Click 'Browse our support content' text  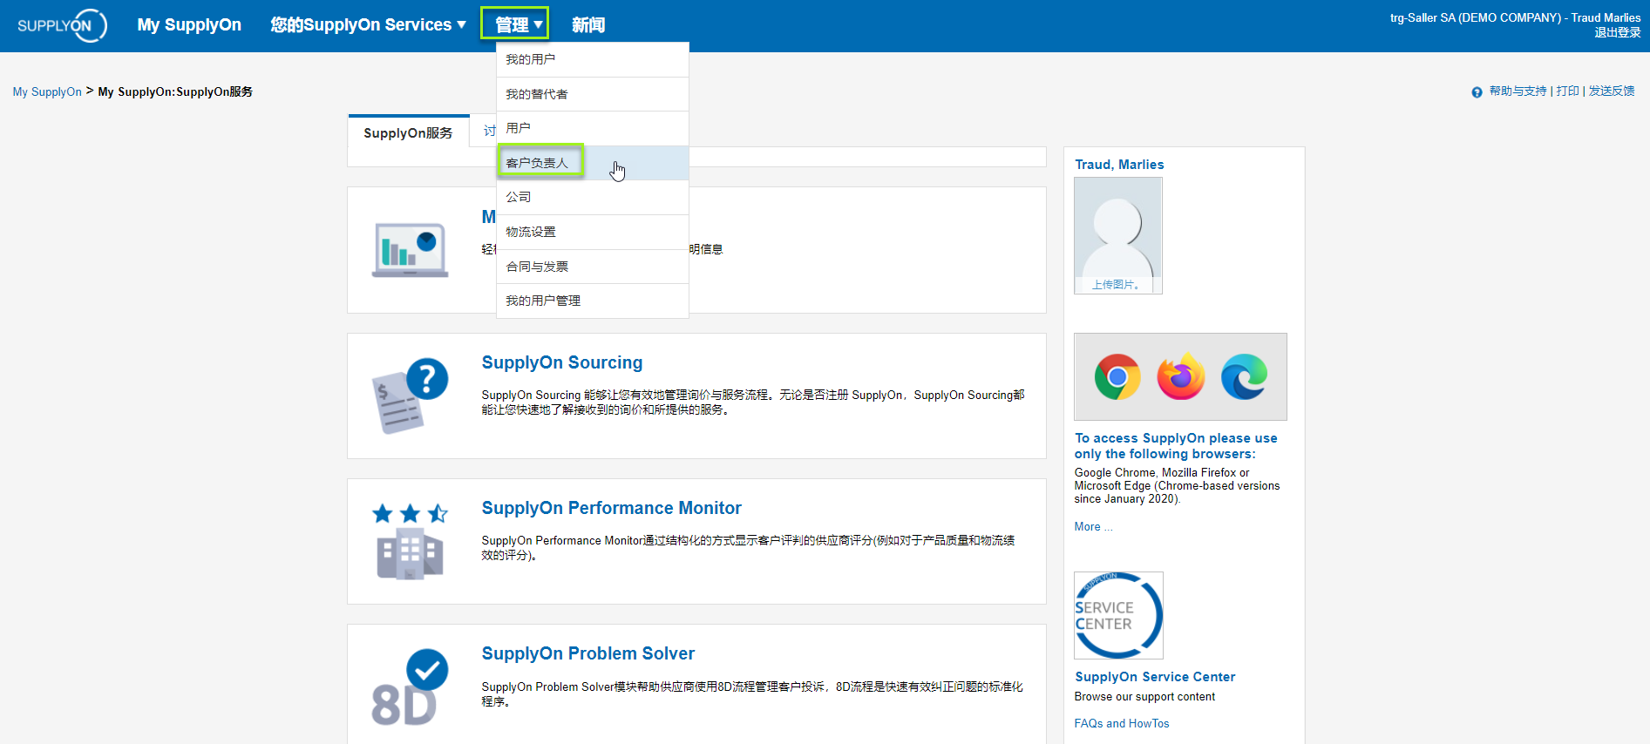(1144, 697)
